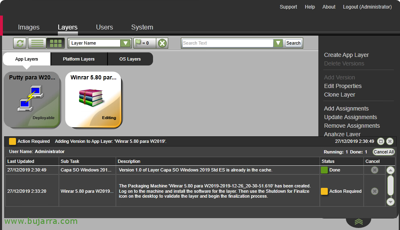Click the Search button
The width and height of the screenshot is (400, 230).
pyautogui.click(x=293, y=43)
